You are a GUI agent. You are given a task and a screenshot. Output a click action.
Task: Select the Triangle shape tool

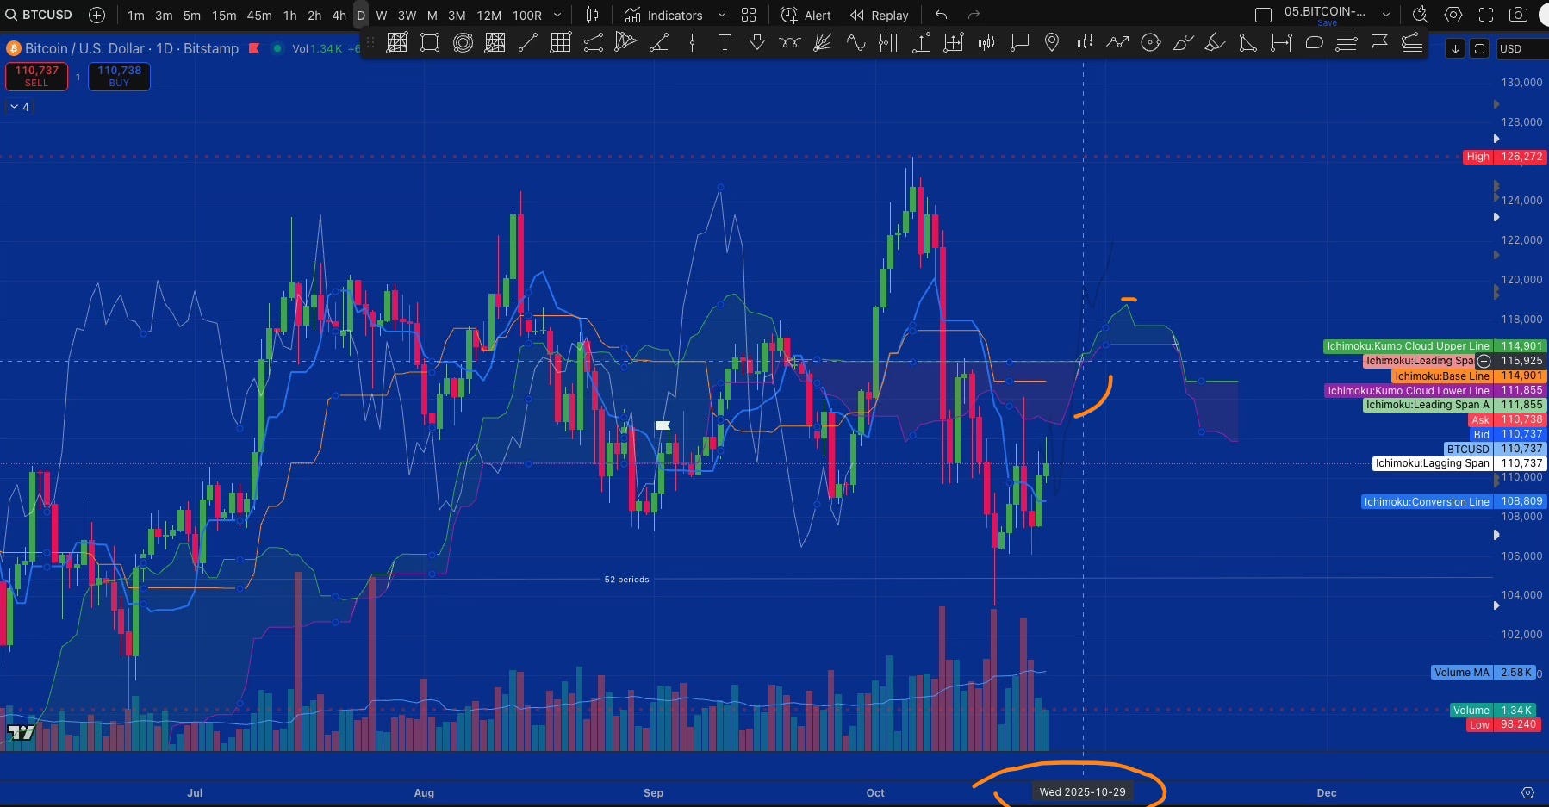pyautogui.click(x=1248, y=42)
